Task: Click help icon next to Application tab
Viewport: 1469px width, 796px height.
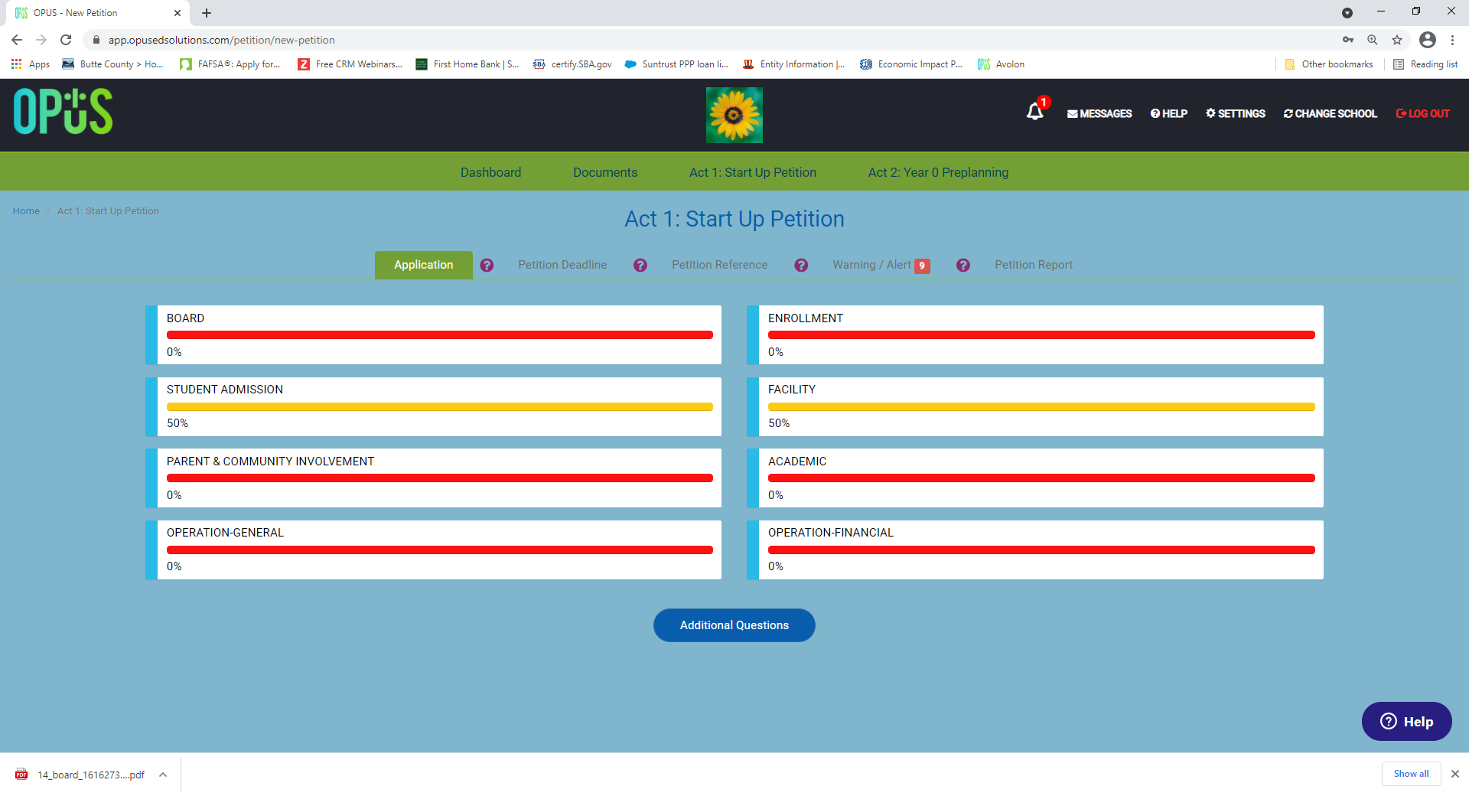Action: point(487,265)
